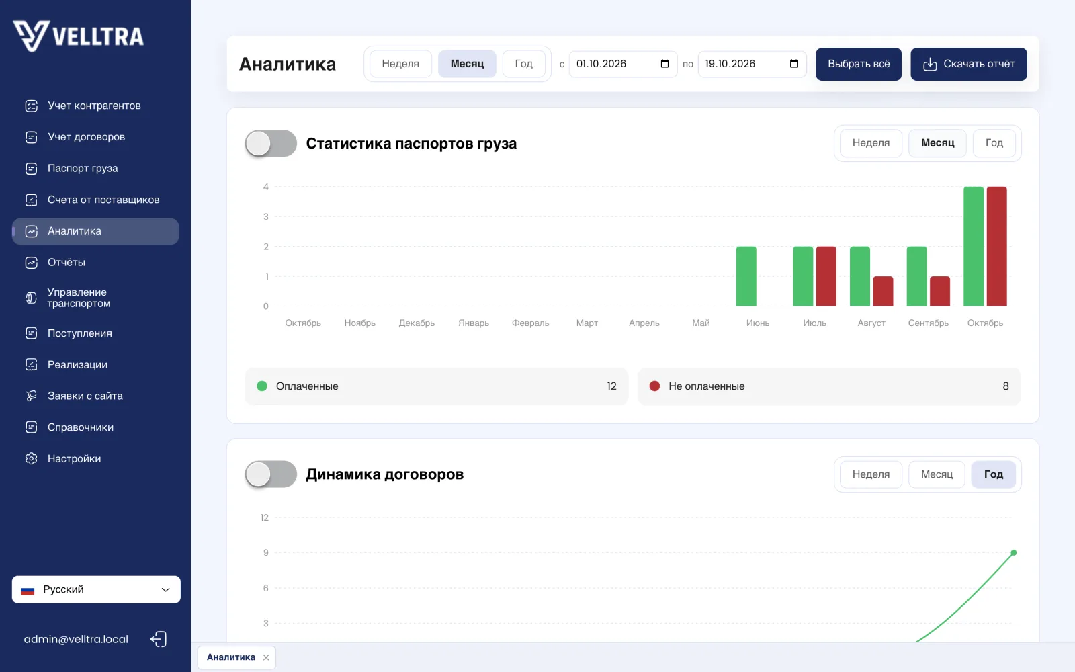Select Неделя for Статистика паспортов груза
The width and height of the screenshot is (1075, 672).
click(871, 143)
